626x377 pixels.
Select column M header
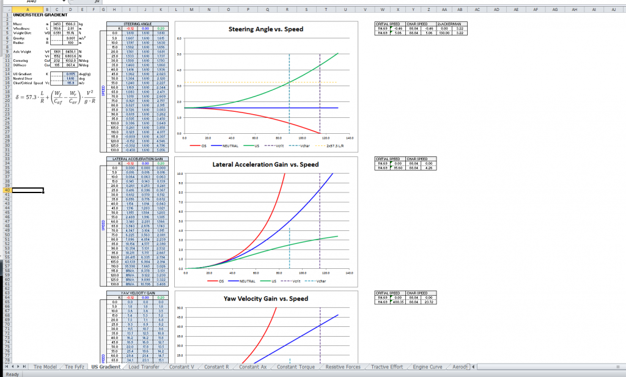click(191, 9)
